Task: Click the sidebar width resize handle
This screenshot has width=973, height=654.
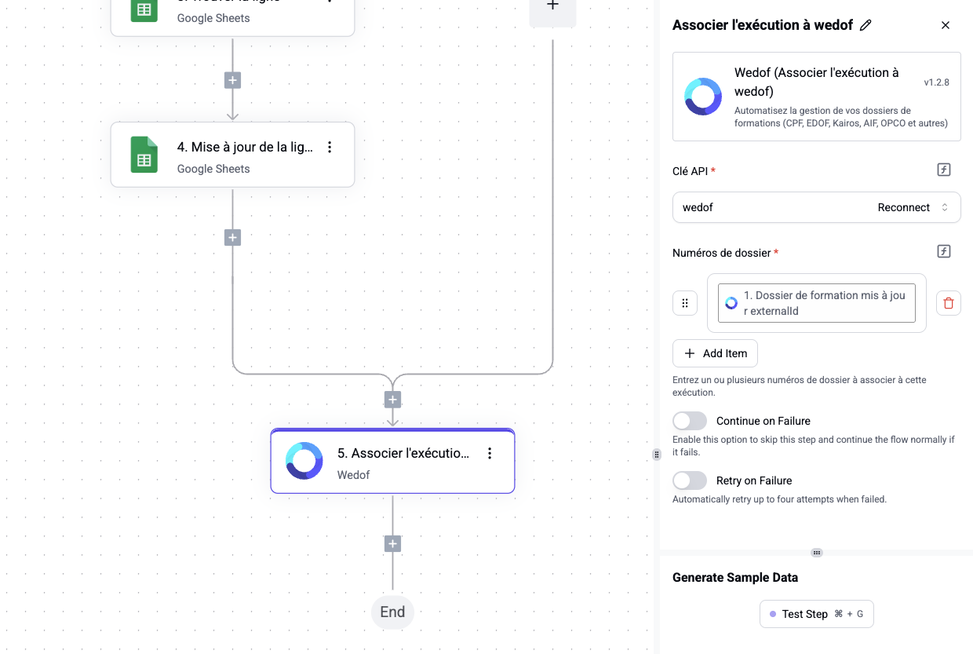Action: pos(657,455)
